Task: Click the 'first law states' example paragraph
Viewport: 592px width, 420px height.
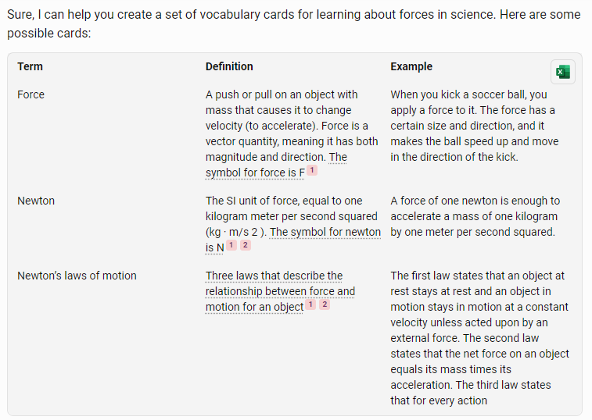Action: click(479, 338)
